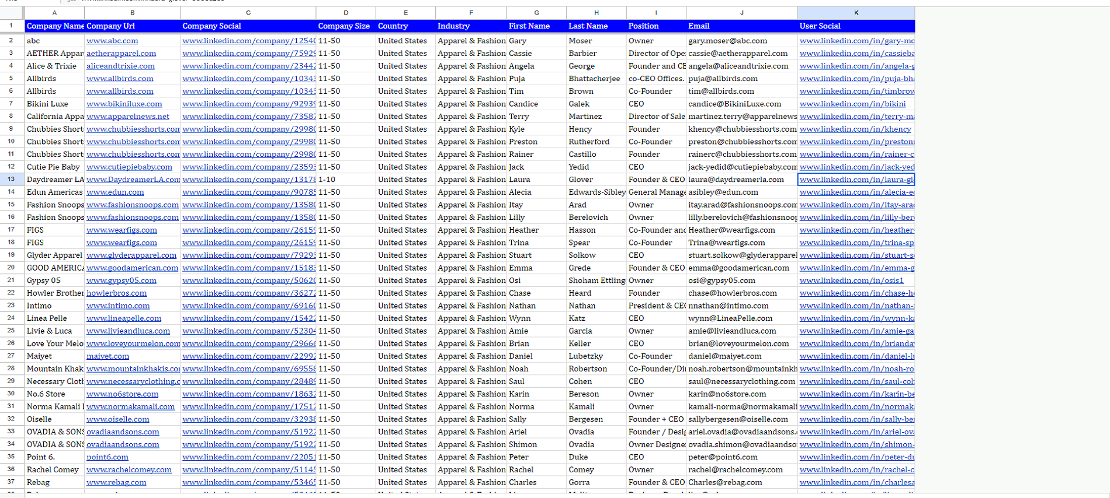Select column G header
The height and width of the screenshot is (498, 1110).
coord(536,13)
